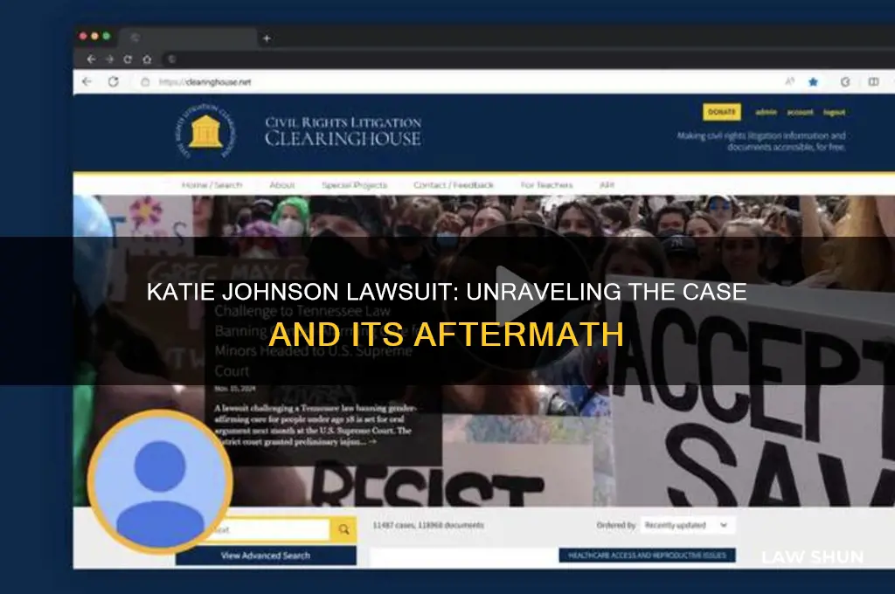The image size is (895, 594).
Task: Toggle the blue favorites star
Action: (x=814, y=82)
